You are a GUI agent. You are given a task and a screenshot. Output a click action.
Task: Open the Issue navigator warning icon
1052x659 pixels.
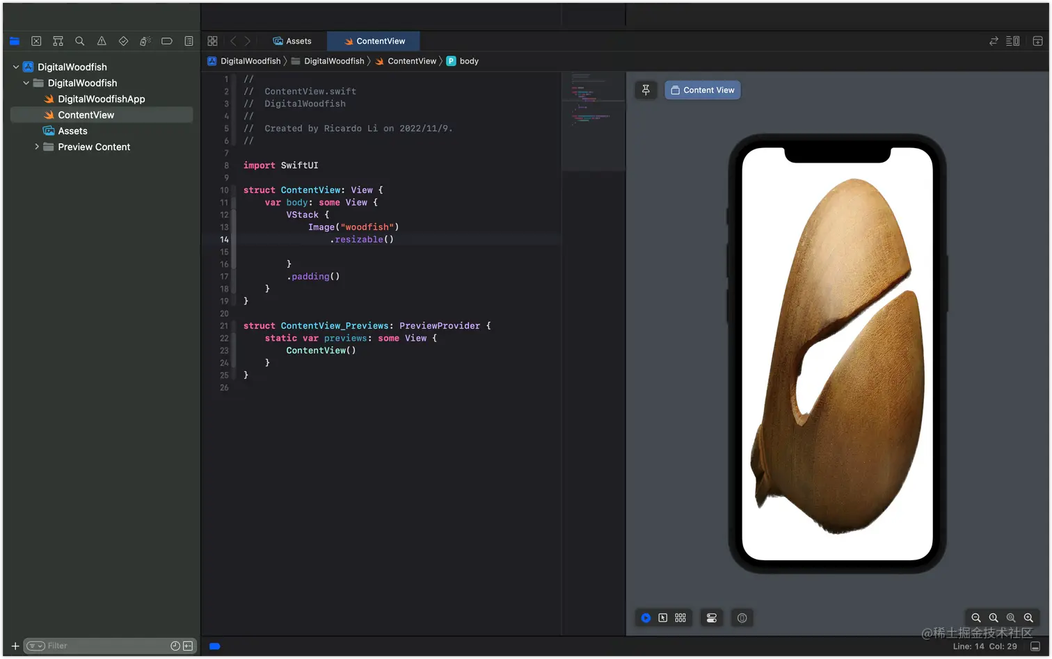point(102,41)
